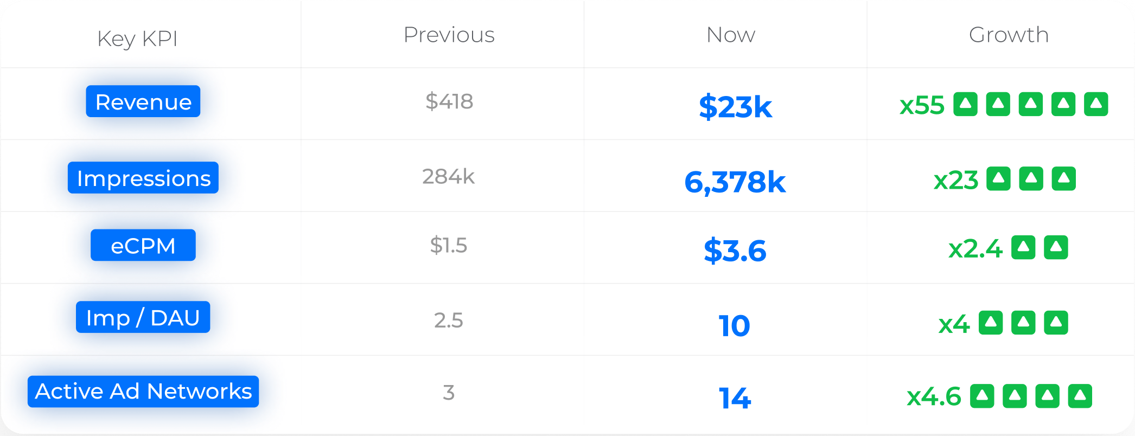The width and height of the screenshot is (1135, 436).
Task: Click the first green arrow icon beside x4.6
Action: click(982, 396)
